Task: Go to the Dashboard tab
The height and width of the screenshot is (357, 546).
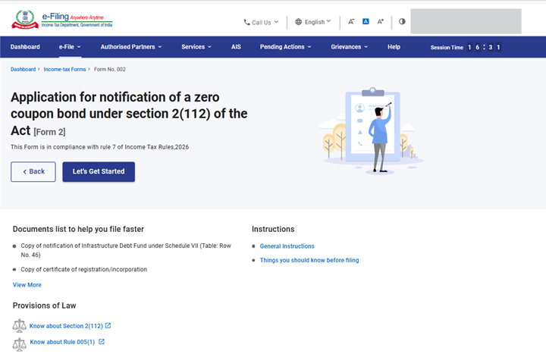Action: [25, 47]
